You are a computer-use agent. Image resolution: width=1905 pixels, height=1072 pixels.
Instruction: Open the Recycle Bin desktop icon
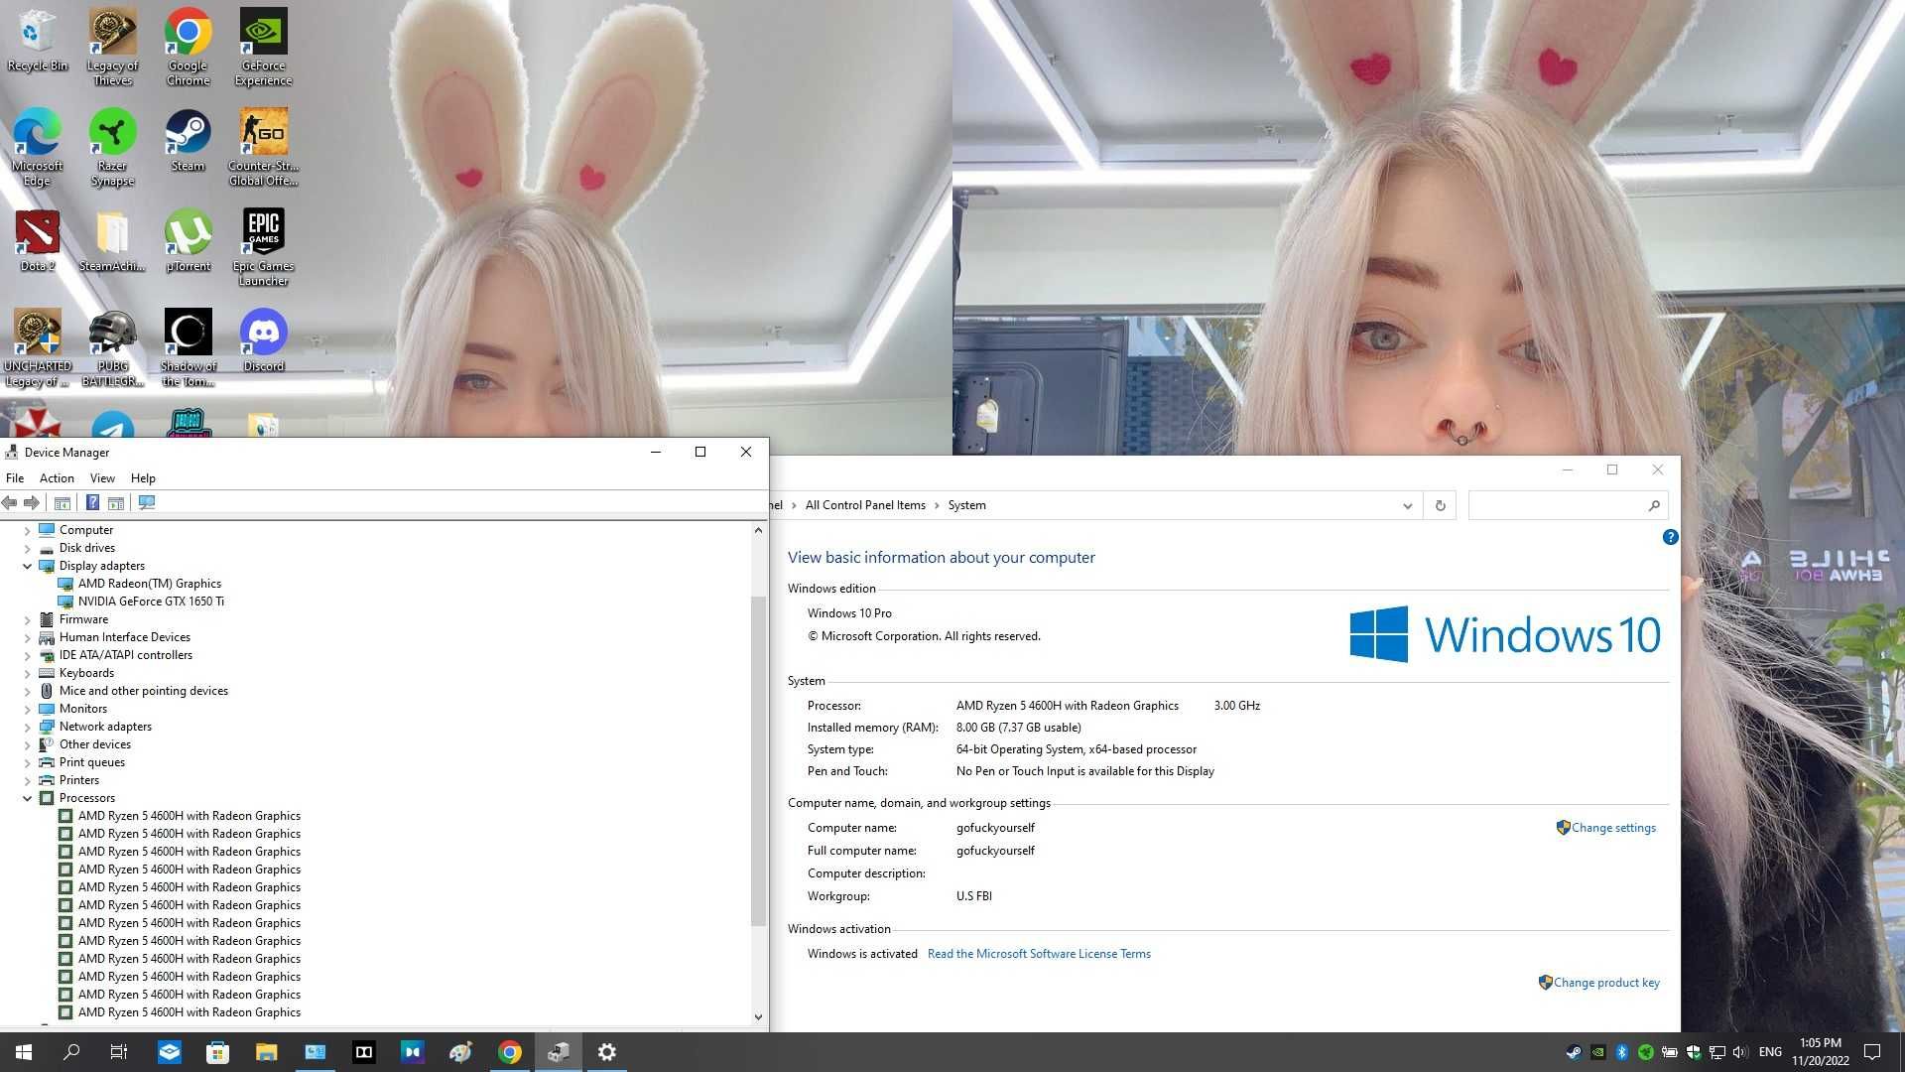coord(38,41)
